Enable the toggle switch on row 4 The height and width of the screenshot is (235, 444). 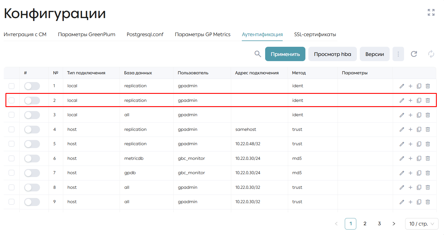[x=32, y=129]
